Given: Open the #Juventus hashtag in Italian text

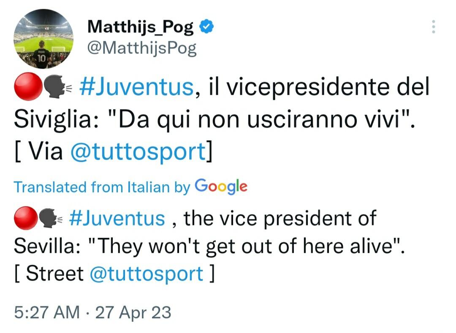Looking at the screenshot, I should tap(136, 87).
